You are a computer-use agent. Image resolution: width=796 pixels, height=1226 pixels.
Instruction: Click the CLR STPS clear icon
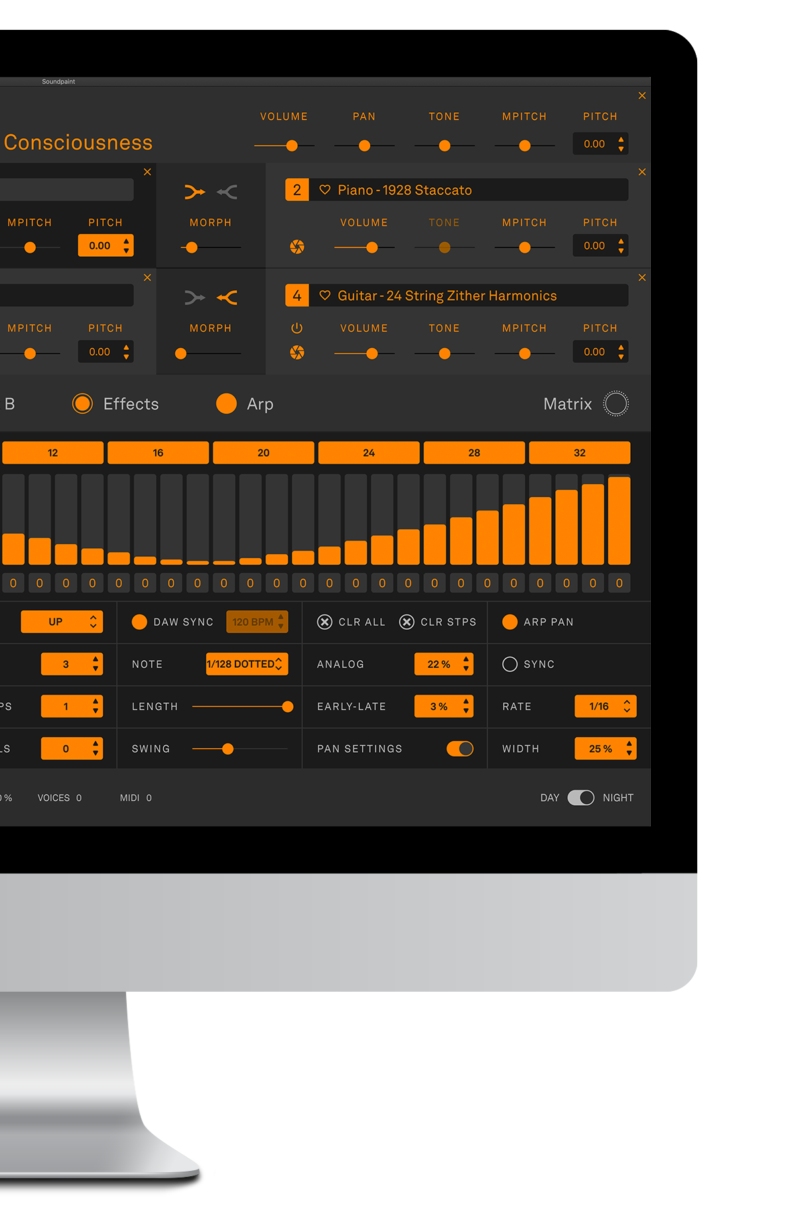(x=407, y=622)
